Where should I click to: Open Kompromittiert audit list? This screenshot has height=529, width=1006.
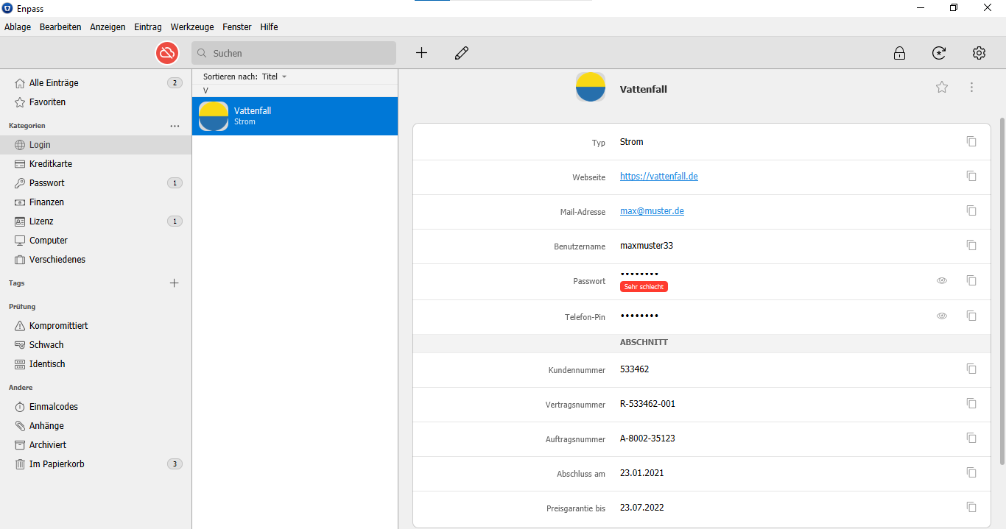coord(96,326)
